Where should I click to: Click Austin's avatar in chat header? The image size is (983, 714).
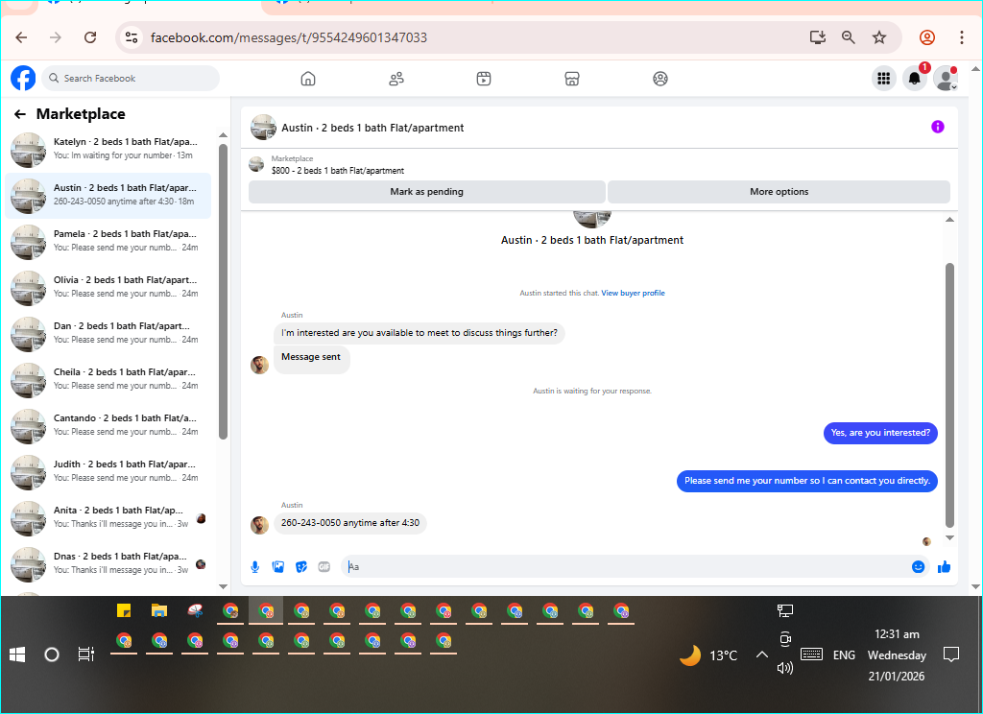[263, 128]
